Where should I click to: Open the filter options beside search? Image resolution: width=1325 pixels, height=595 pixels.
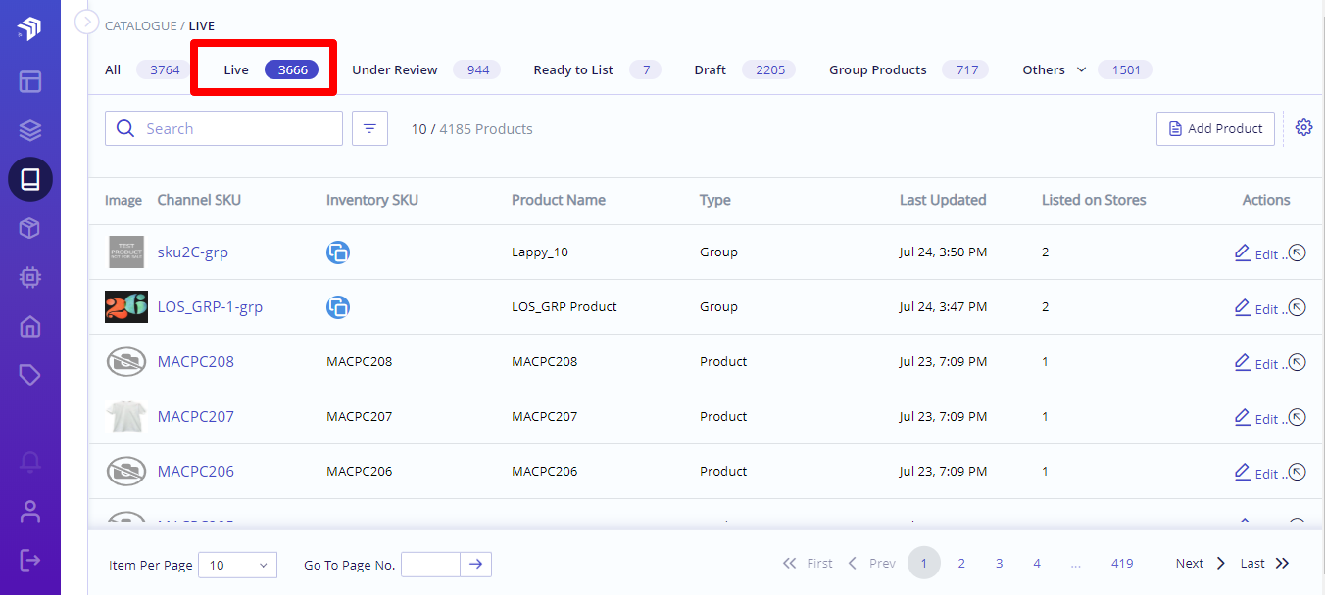coord(369,128)
